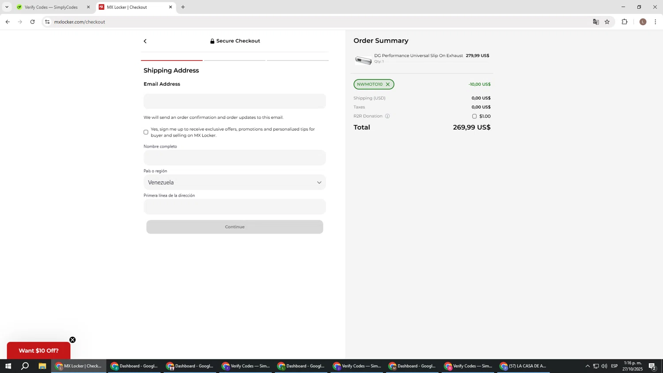Close the Want $10 Off popup

click(72, 340)
